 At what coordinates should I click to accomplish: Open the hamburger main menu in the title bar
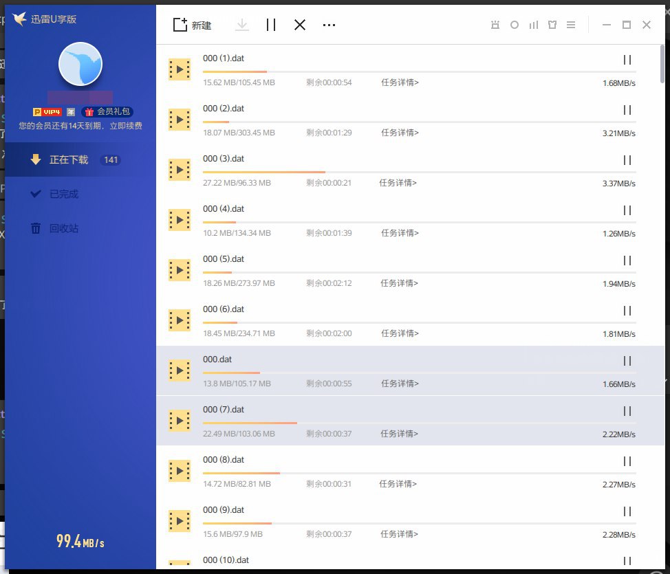(x=570, y=25)
